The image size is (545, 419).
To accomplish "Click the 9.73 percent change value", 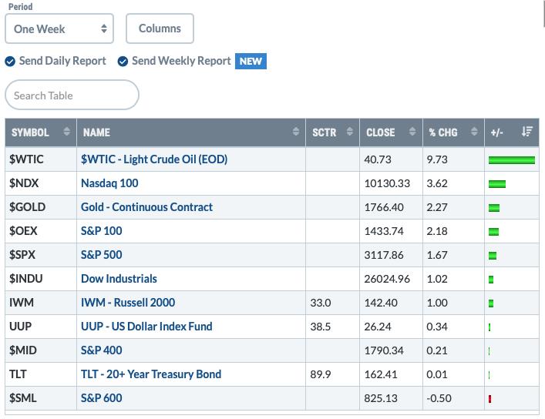I will (x=437, y=159).
